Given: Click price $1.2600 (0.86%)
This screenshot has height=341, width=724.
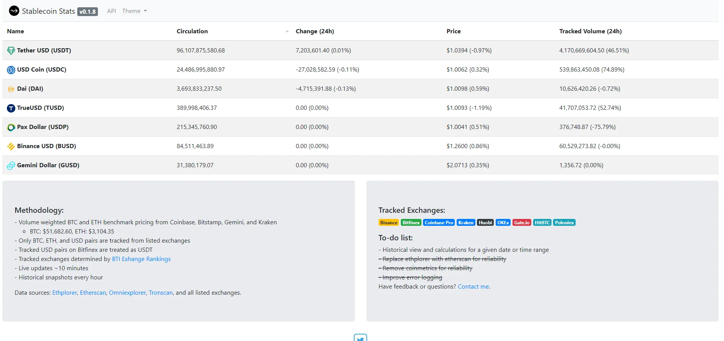Looking at the screenshot, I should (468, 146).
